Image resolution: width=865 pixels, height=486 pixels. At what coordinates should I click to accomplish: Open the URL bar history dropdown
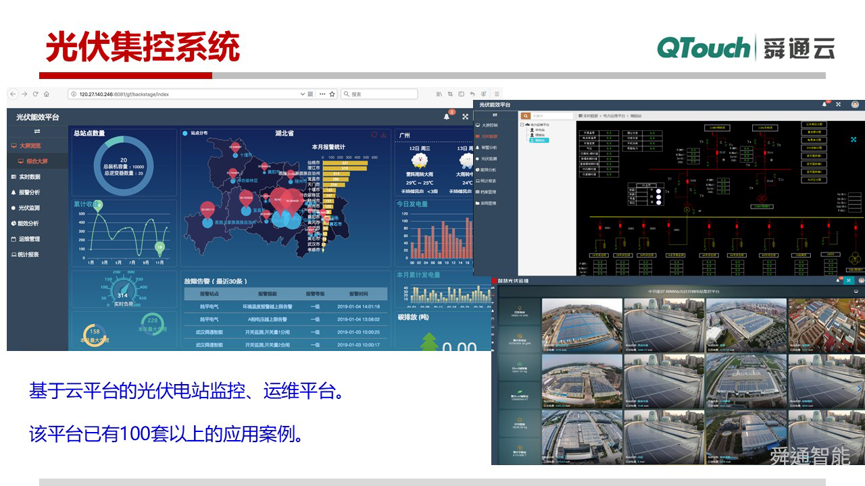[302, 94]
